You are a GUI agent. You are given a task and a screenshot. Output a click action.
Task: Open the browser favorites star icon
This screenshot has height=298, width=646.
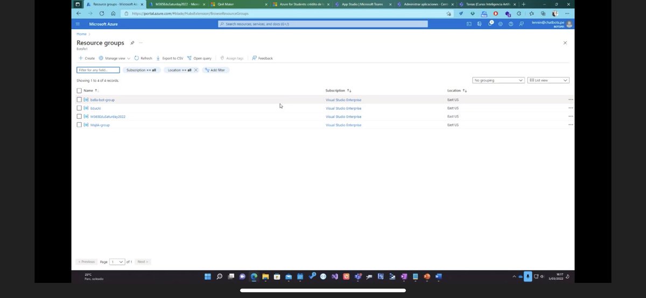pyautogui.click(x=531, y=13)
